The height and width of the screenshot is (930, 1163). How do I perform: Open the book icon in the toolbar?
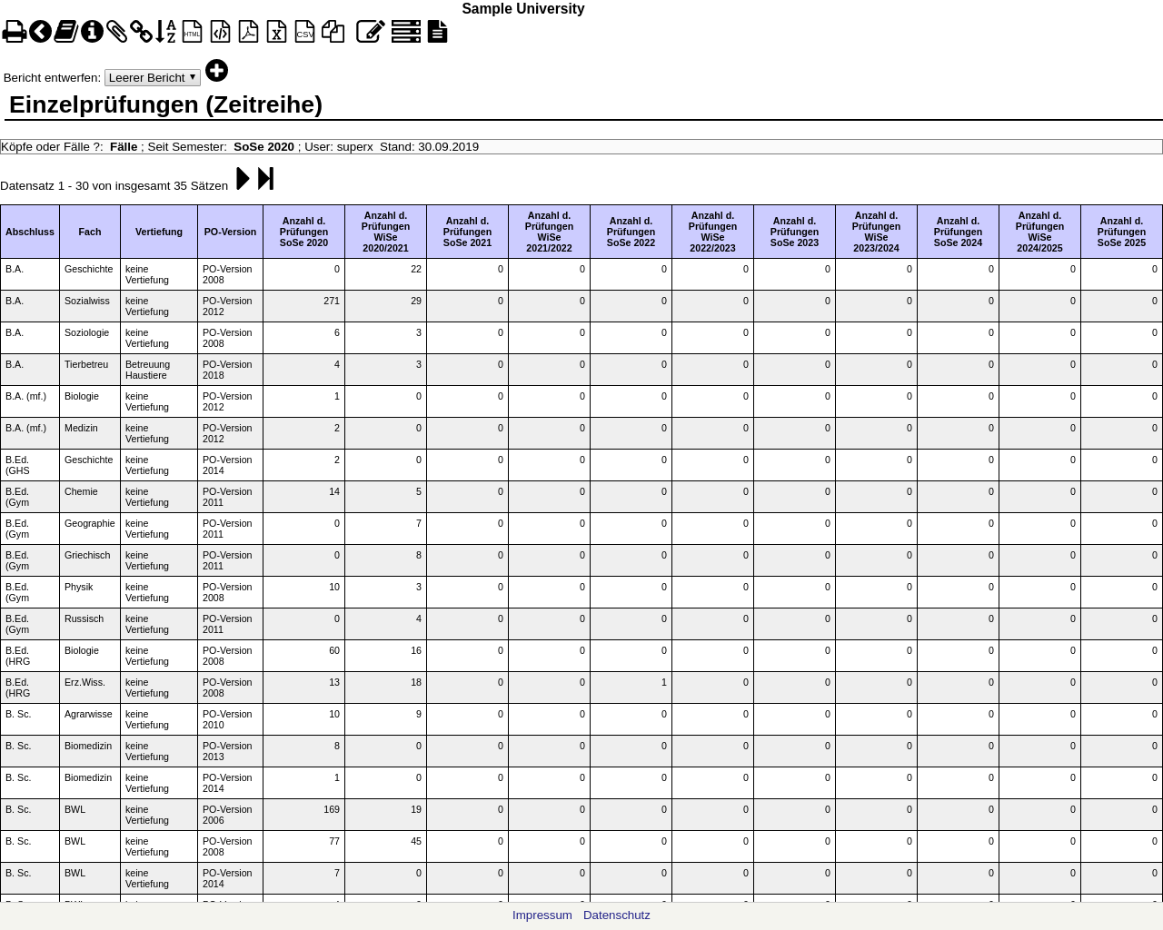pyautogui.click(x=65, y=33)
